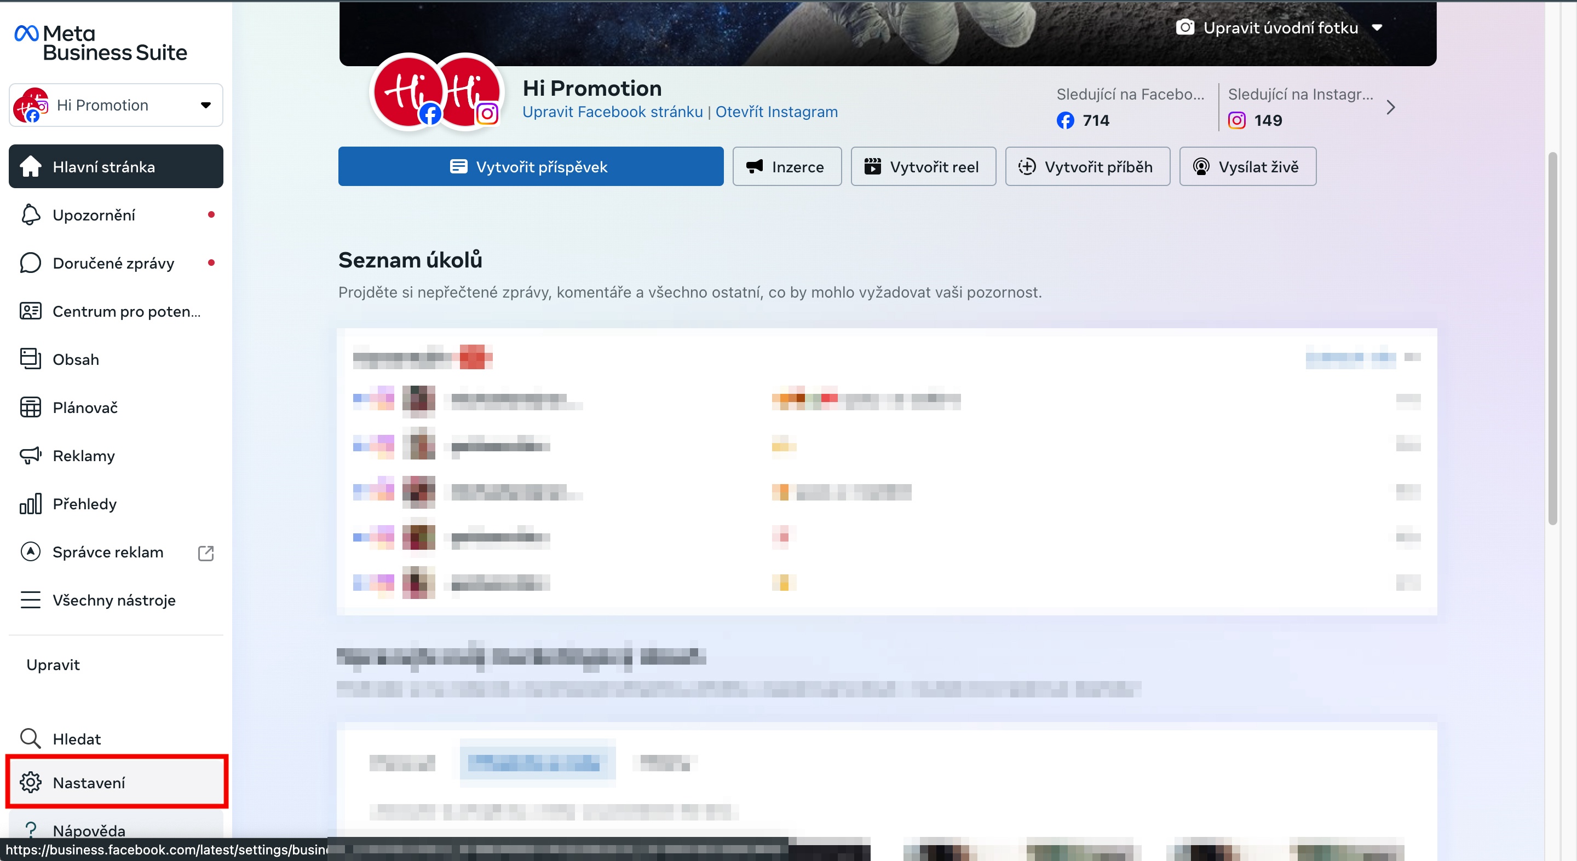Viewport: 1577px width, 861px height.
Task: Open Správce reklam via external link icon
Action: tap(206, 553)
